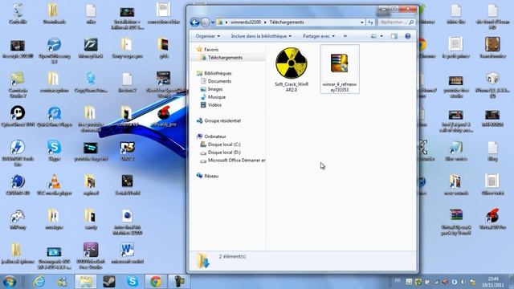
Task: Select the OpenOffice desktop shortcut
Action: tap(55, 51)
